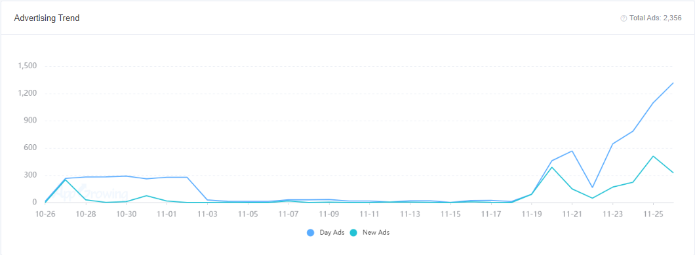
Task: Select the 11-01 date on x-axis
Action: tap(167, 214)
